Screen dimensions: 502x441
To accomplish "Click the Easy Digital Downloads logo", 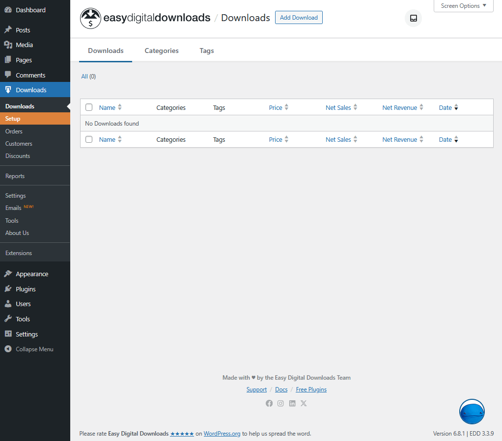I will click(x=145, y=18).
